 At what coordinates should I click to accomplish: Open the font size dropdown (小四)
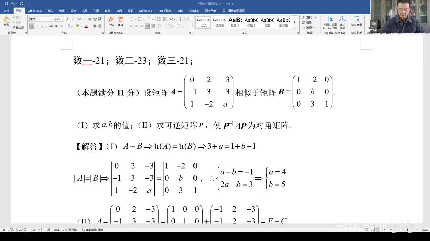click(x=63, y=19)
